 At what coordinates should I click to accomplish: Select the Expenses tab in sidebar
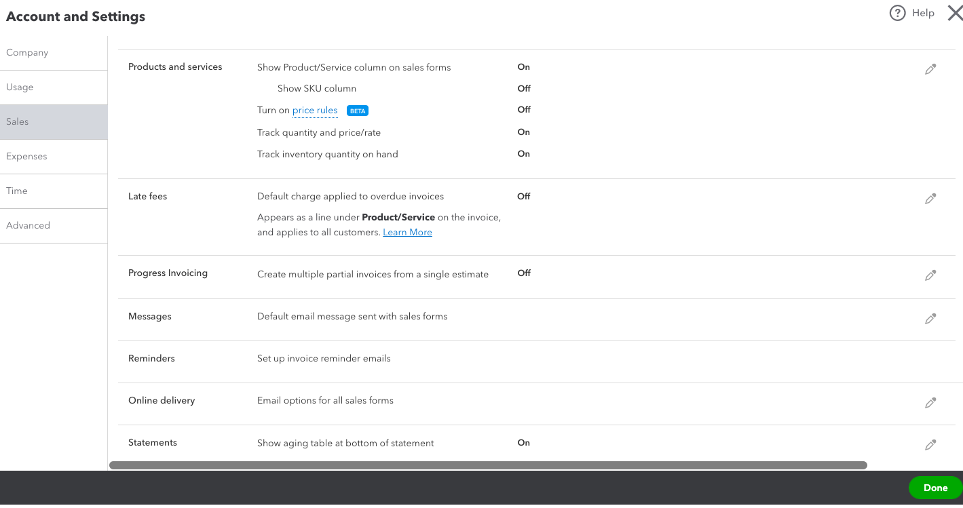click(26, 157)
